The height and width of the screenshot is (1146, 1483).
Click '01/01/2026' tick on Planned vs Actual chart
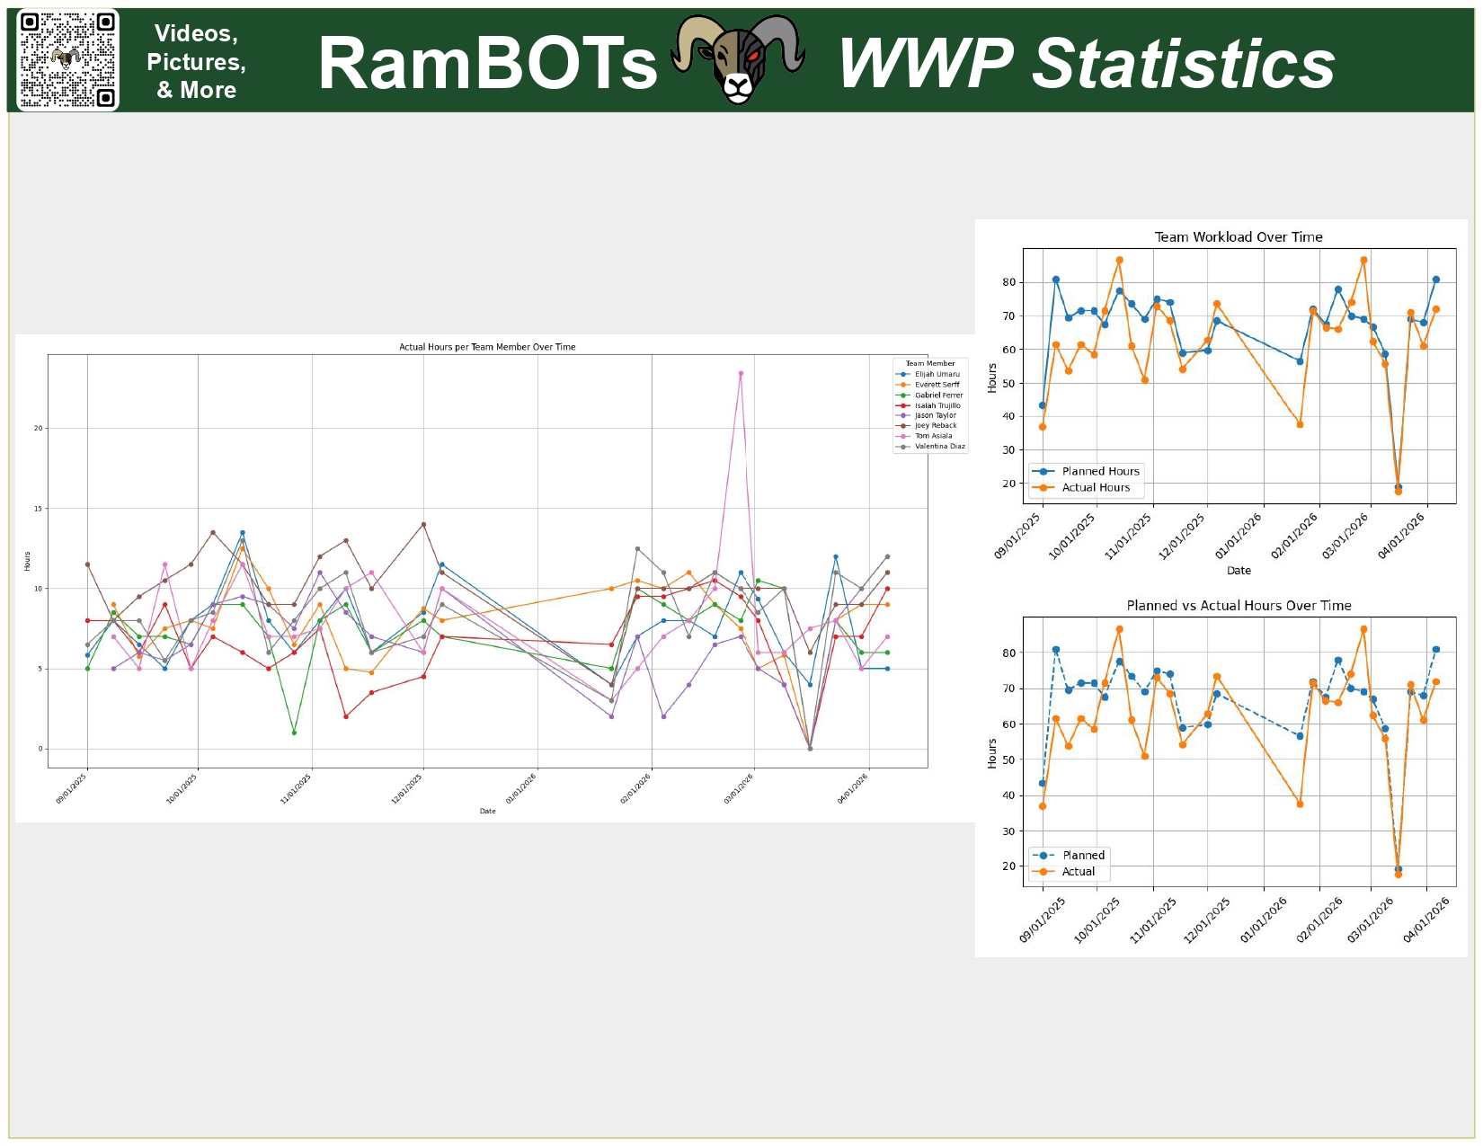(1265, 920)
